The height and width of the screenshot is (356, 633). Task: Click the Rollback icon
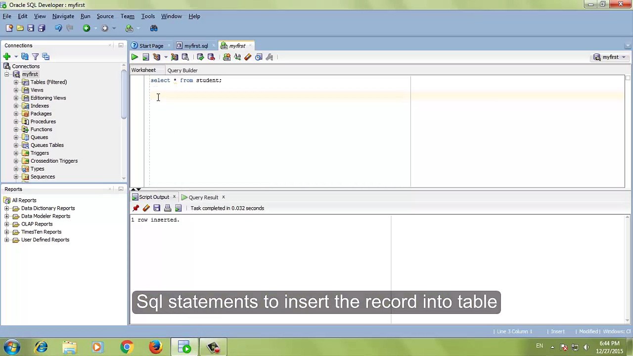coord(211,57)
